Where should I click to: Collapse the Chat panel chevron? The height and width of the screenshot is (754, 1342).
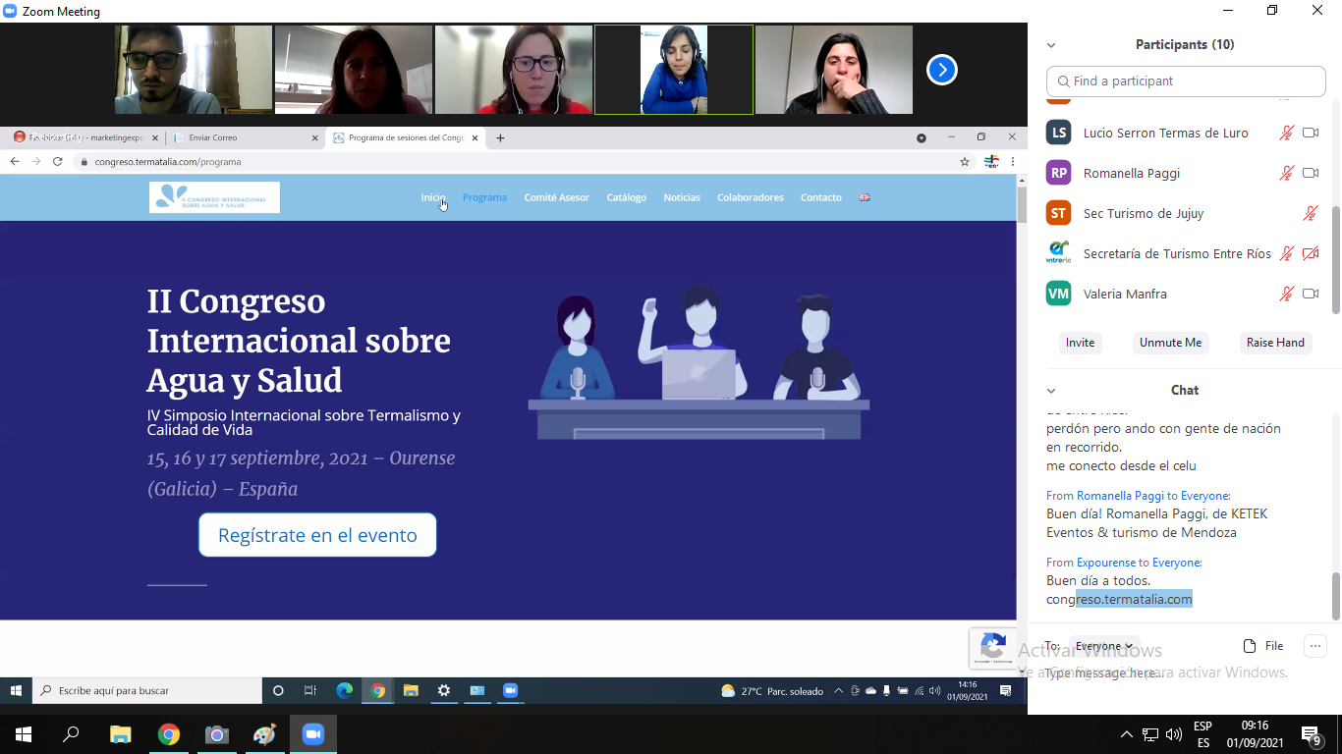(1051, 391)
